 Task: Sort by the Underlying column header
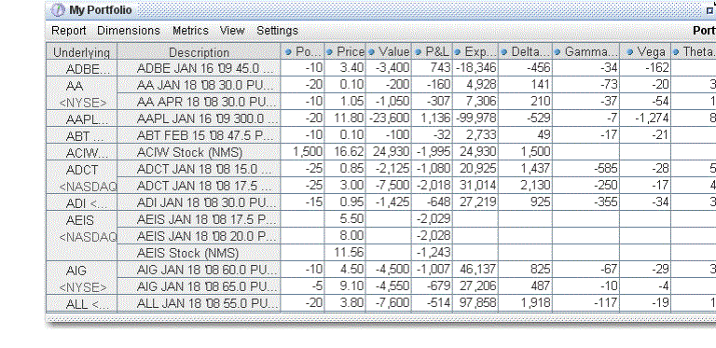click(x=81, y=52)
